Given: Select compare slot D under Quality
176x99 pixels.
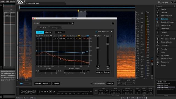Looking at the screenshot, I should tap(57, 73).
